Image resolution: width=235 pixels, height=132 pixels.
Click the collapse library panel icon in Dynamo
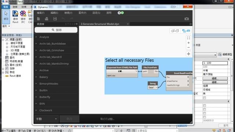(x=77, y=24)
